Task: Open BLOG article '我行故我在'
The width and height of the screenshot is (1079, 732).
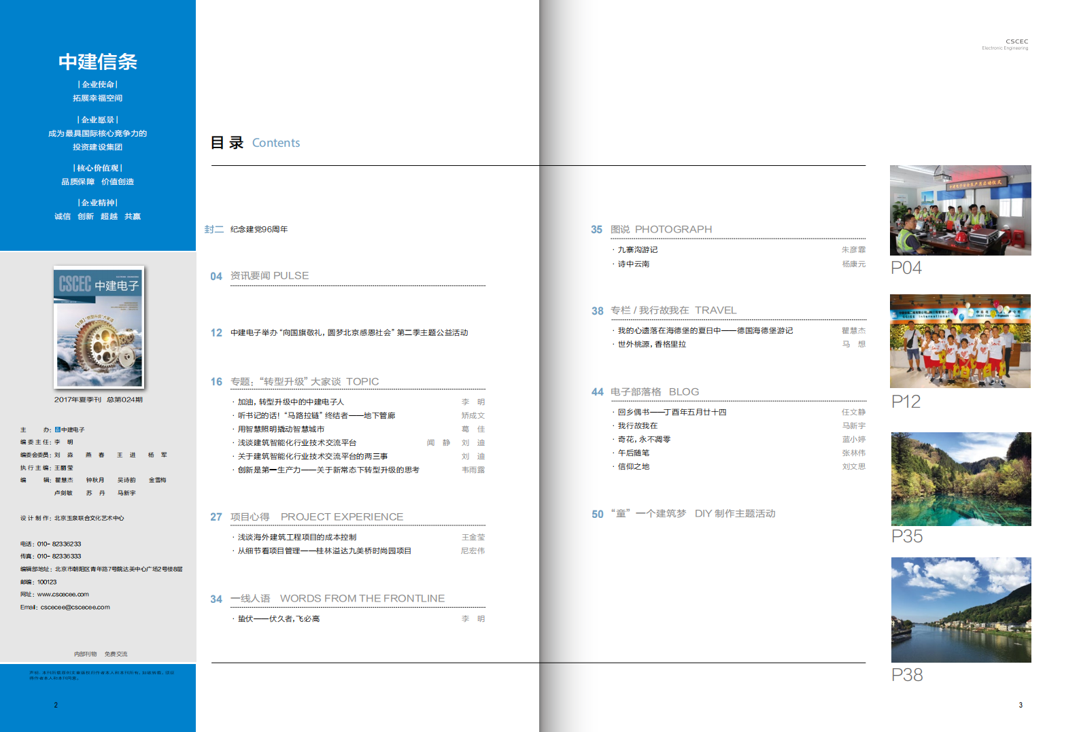Action: click(x=637, y=425)
